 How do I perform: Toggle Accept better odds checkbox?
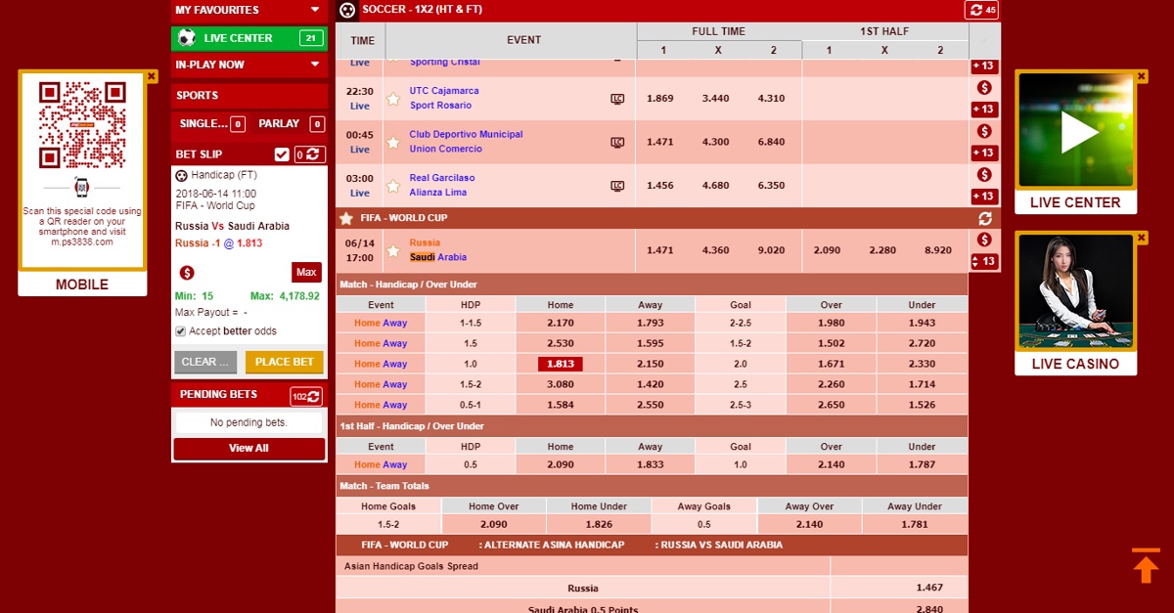(x=180, y=331)
